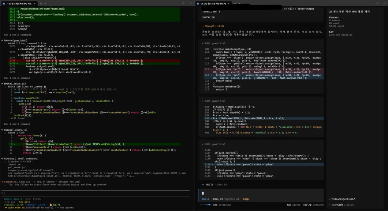
Task: Click the bullet beside 'Running 2 shell commands'
Action: point(2,159)
